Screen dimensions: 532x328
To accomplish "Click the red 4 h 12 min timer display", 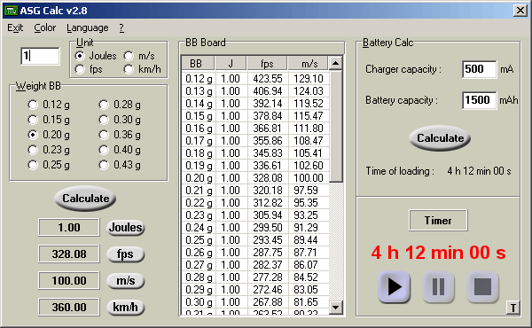I will [x=438, y=253].
